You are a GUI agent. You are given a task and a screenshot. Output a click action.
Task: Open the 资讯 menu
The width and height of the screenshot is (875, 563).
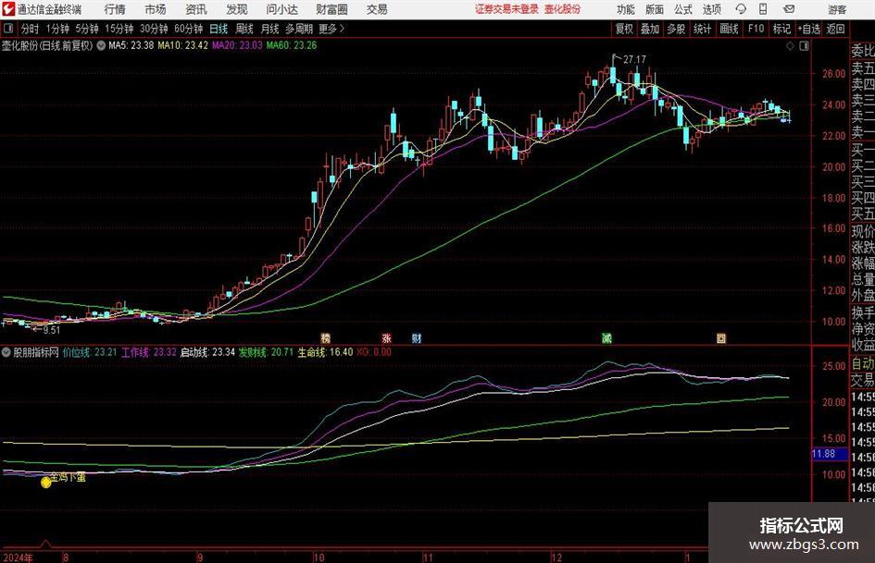196,9
